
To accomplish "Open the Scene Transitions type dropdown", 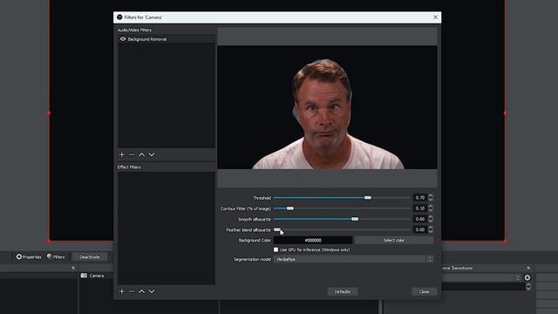I will (x=482, y=277).
